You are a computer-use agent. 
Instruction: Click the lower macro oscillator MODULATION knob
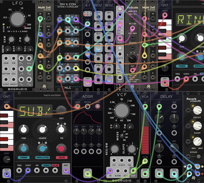pos(42,149)
